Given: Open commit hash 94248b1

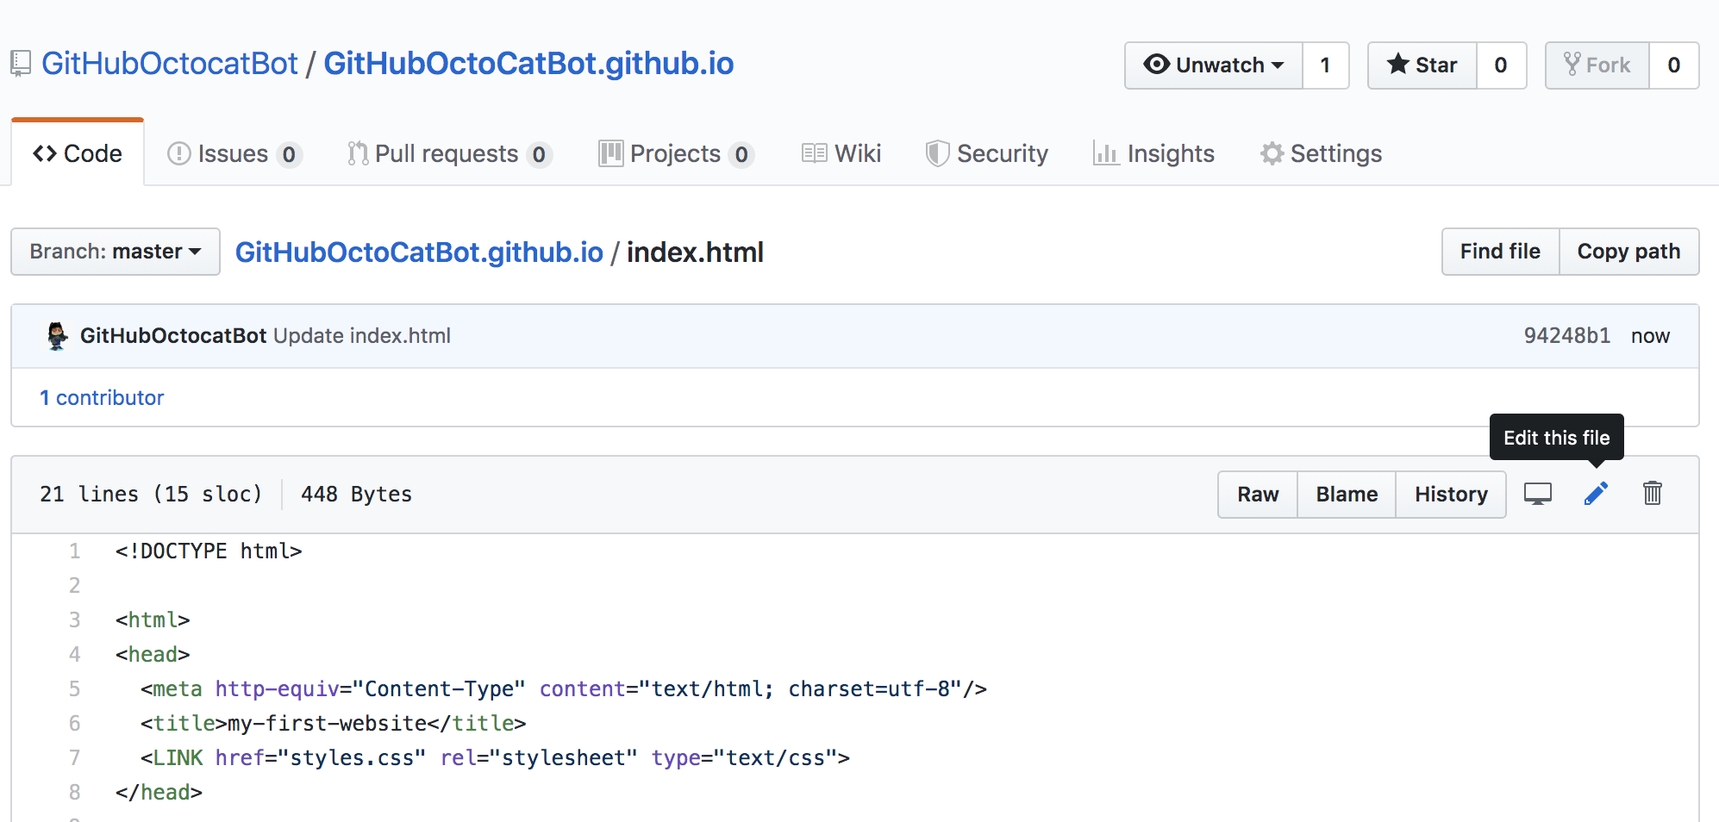Looking at the screenshot, I should [1567, 336].
